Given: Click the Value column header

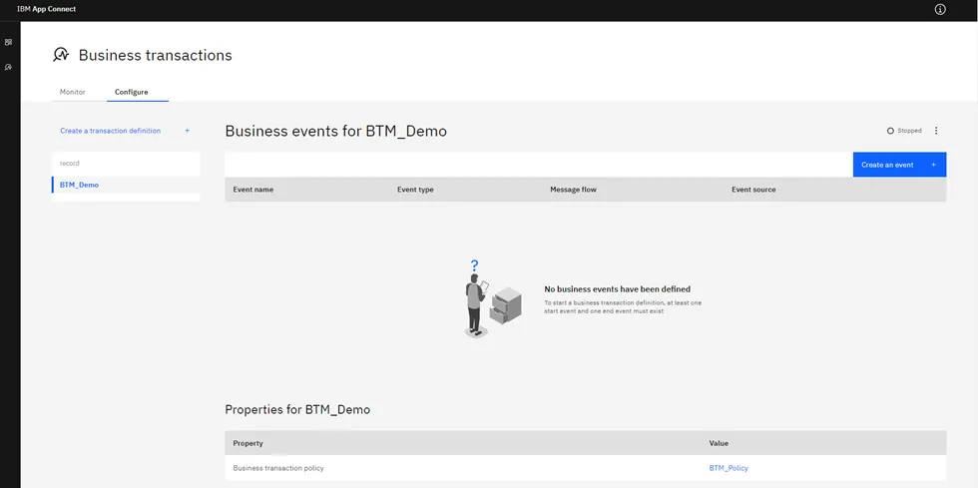Looking at the screenshot, I should (719, 443).
